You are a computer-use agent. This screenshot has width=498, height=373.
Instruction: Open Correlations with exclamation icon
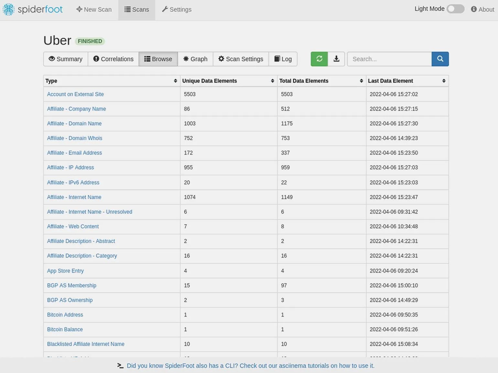113,59
